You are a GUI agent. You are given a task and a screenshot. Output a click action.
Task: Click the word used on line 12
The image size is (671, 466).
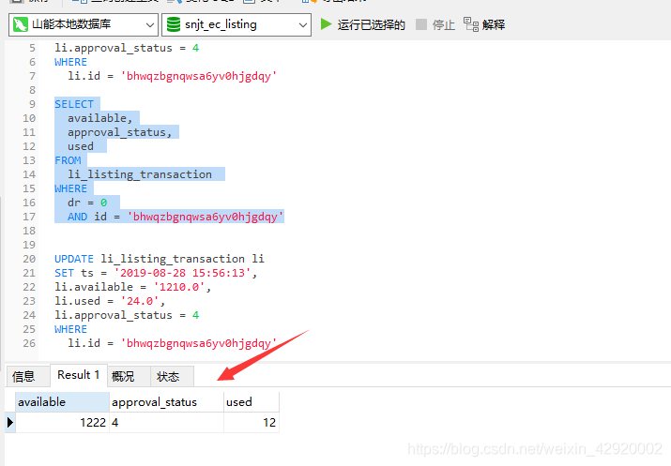pos(81,146)
